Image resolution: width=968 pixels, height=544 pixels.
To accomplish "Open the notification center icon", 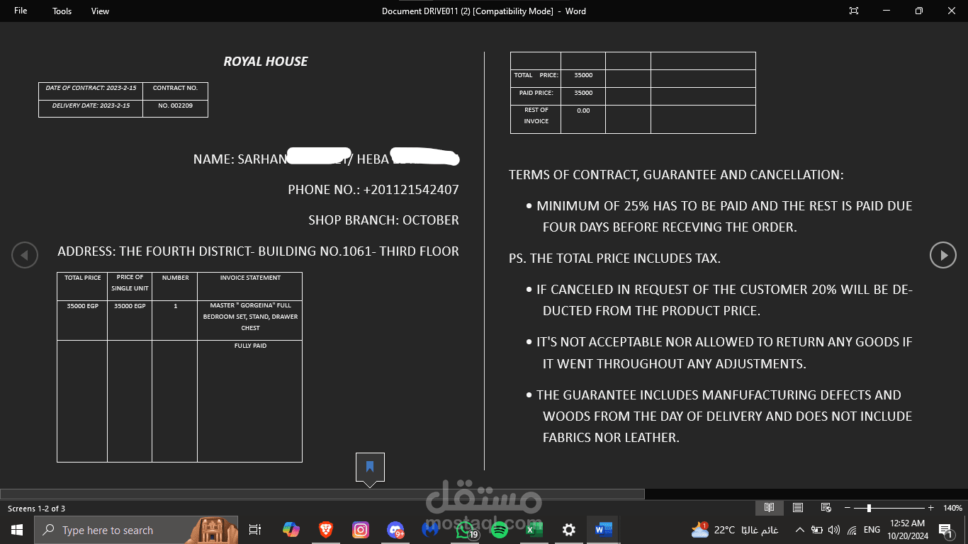I will pos(945,530).
